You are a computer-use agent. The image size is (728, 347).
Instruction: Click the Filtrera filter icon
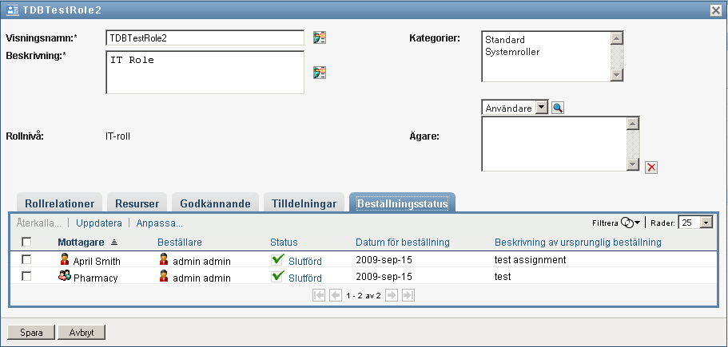pos(629,223)
